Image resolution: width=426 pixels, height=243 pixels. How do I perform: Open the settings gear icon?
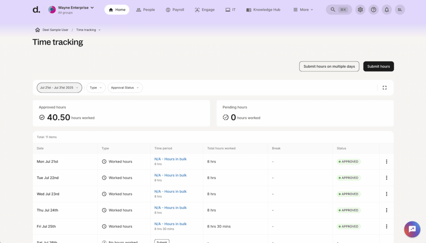click(x=360, y=10)
